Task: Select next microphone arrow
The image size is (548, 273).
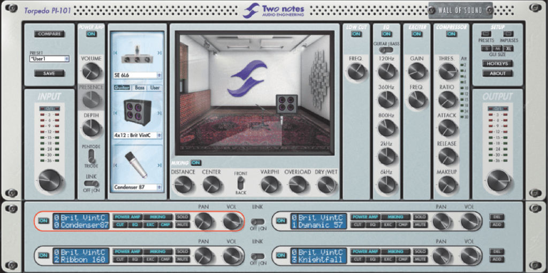Action: 159,165
